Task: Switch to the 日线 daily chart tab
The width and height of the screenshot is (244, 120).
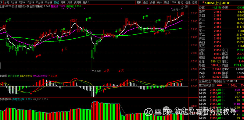Action: tap(56, 2)
